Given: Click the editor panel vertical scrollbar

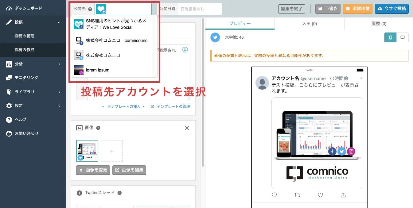Looking at the screenshot, I should pyautogui.click(x=203, y=92).
